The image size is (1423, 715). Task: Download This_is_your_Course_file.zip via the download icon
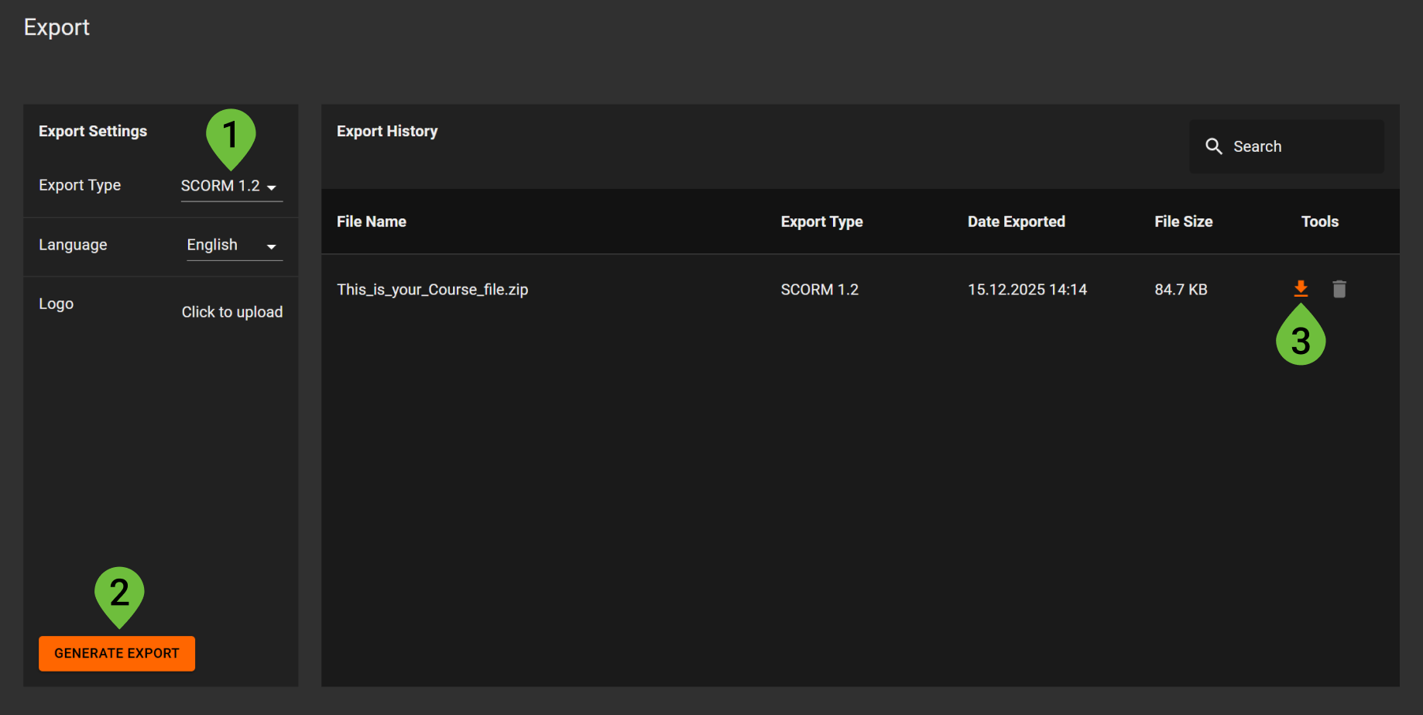tap(1301, 289)
